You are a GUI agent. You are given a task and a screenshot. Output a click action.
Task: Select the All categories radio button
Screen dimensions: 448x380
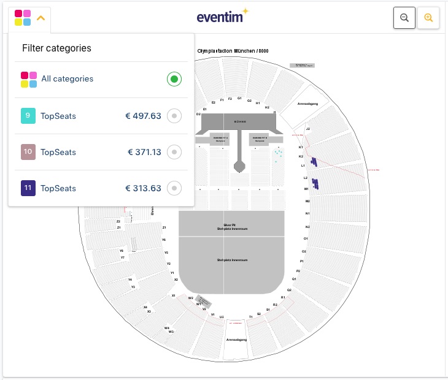174,79
